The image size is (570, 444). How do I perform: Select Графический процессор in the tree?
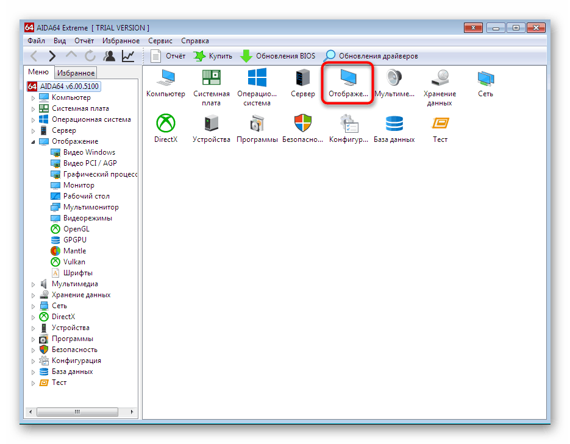pyautogui.click(x=94, y=174)
